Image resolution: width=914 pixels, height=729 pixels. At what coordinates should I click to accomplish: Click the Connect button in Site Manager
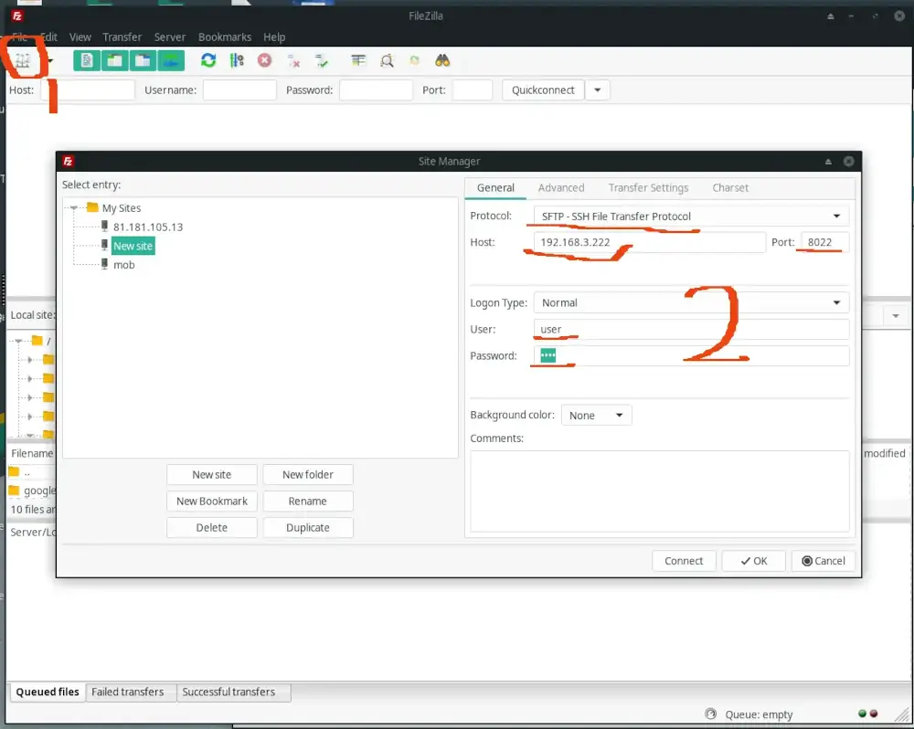684,561
